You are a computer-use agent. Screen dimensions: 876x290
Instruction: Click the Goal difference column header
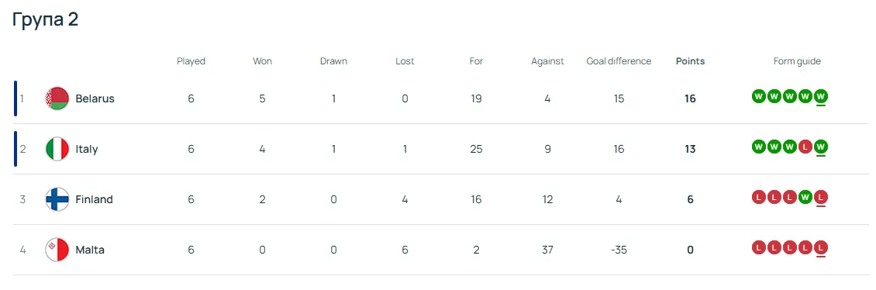tap(619, 61)
